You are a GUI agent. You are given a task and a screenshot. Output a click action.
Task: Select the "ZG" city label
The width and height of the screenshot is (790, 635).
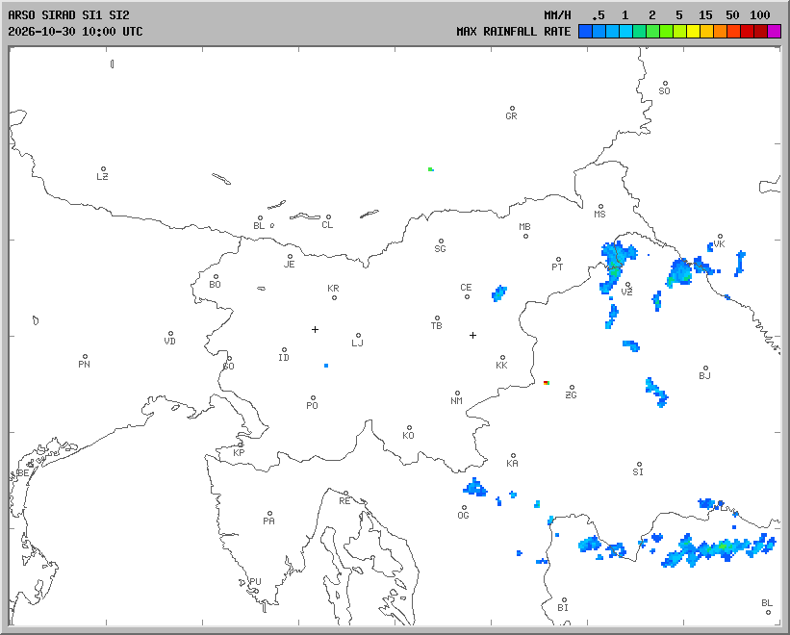point(571,394)
